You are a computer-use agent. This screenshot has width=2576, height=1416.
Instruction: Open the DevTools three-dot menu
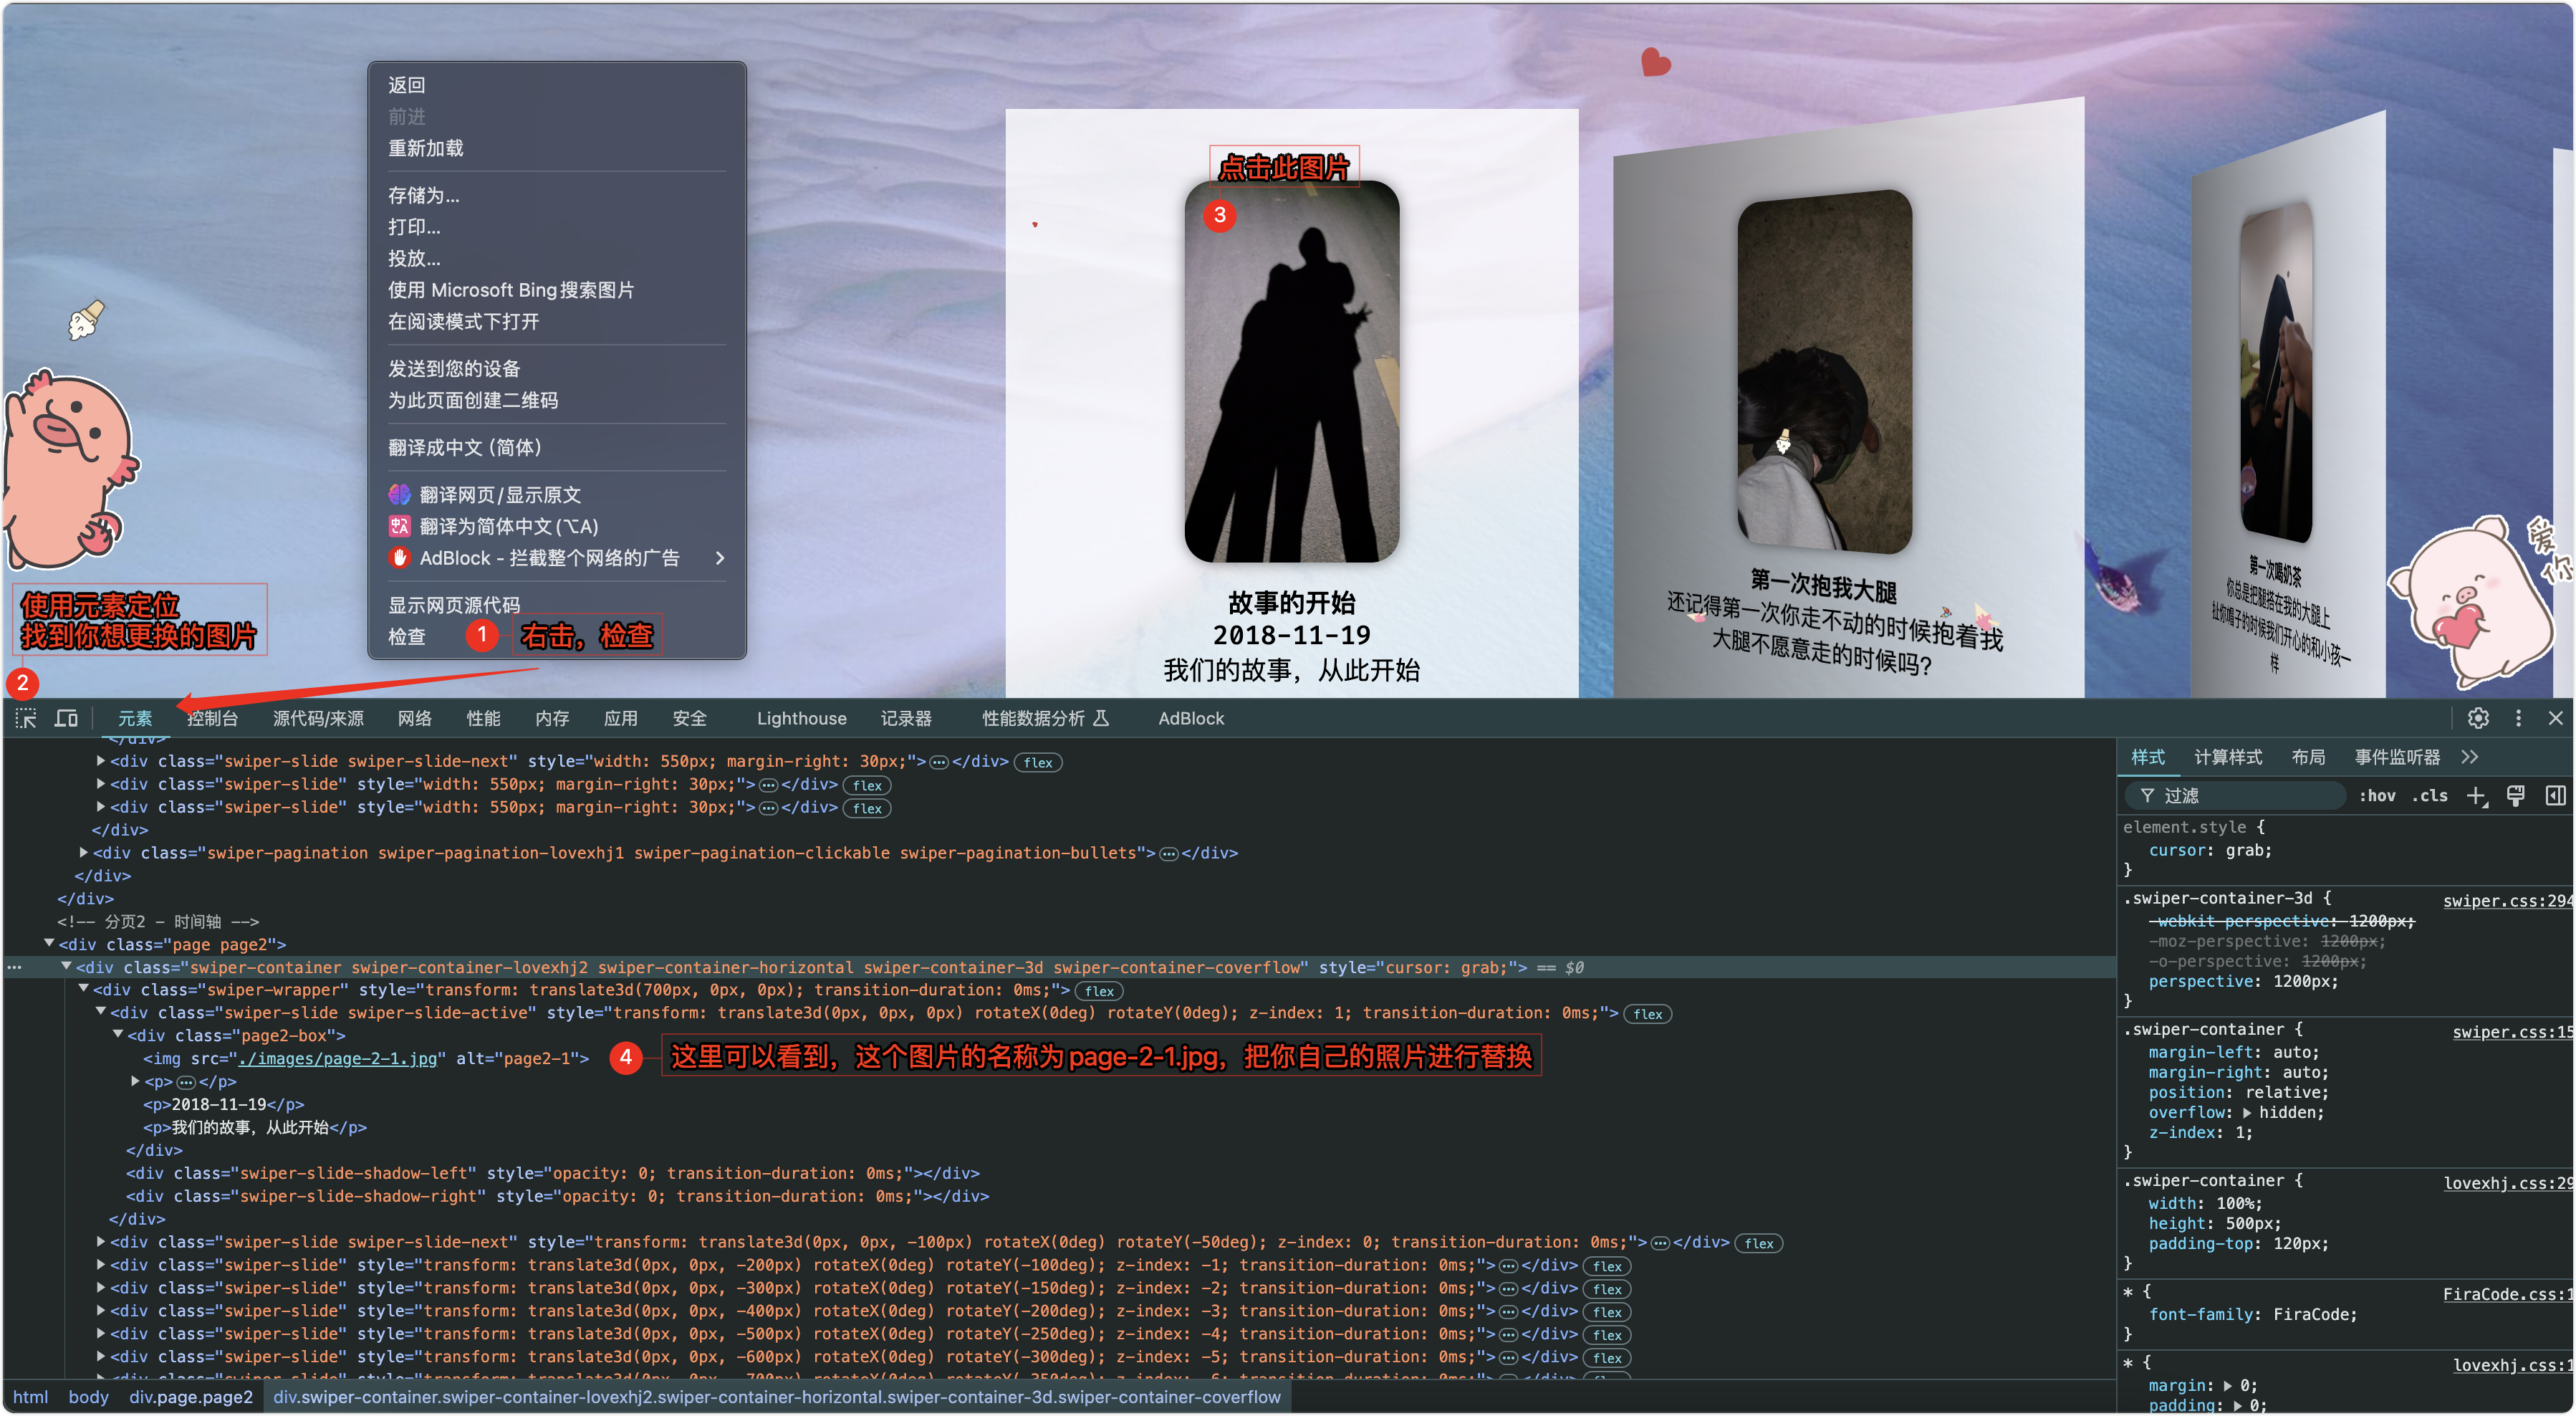click(x=2518, y=718)
